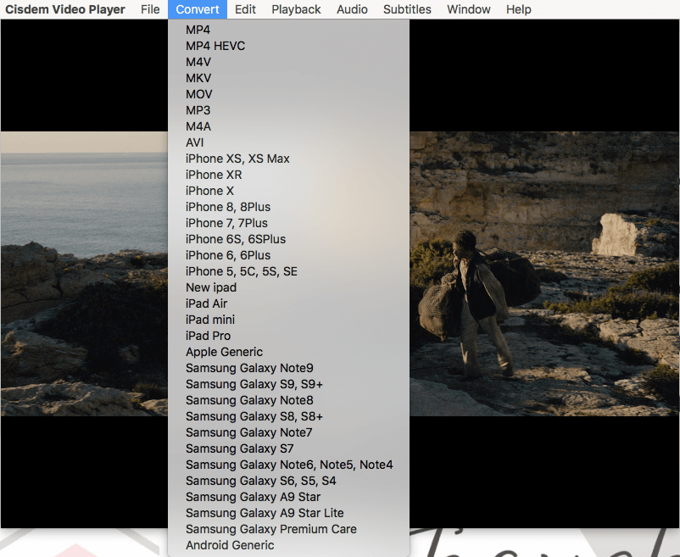
Task: Select iPhone 7, 7Plus preset
Action: [x=288, y=223]
